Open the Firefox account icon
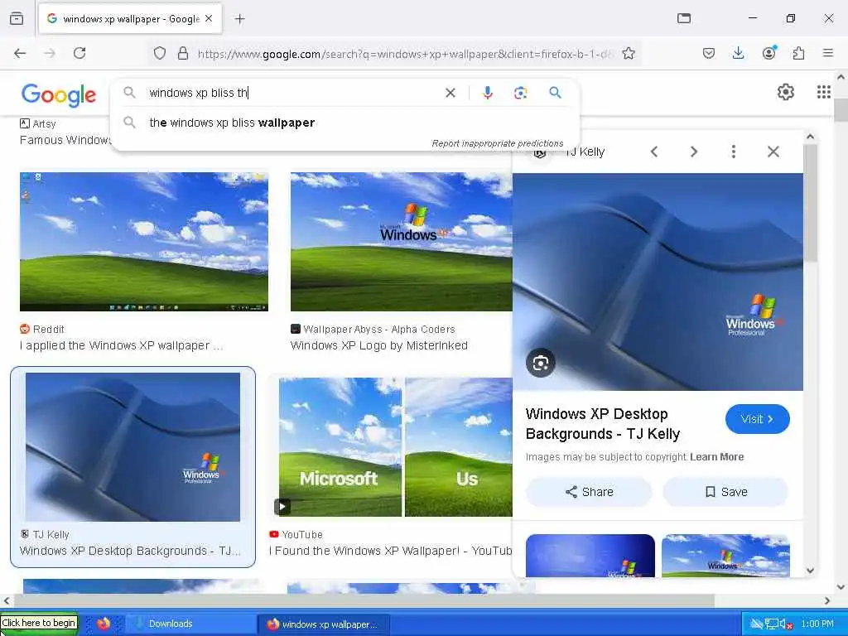Screen dimensions: 848x636 (x=768, y=53)
